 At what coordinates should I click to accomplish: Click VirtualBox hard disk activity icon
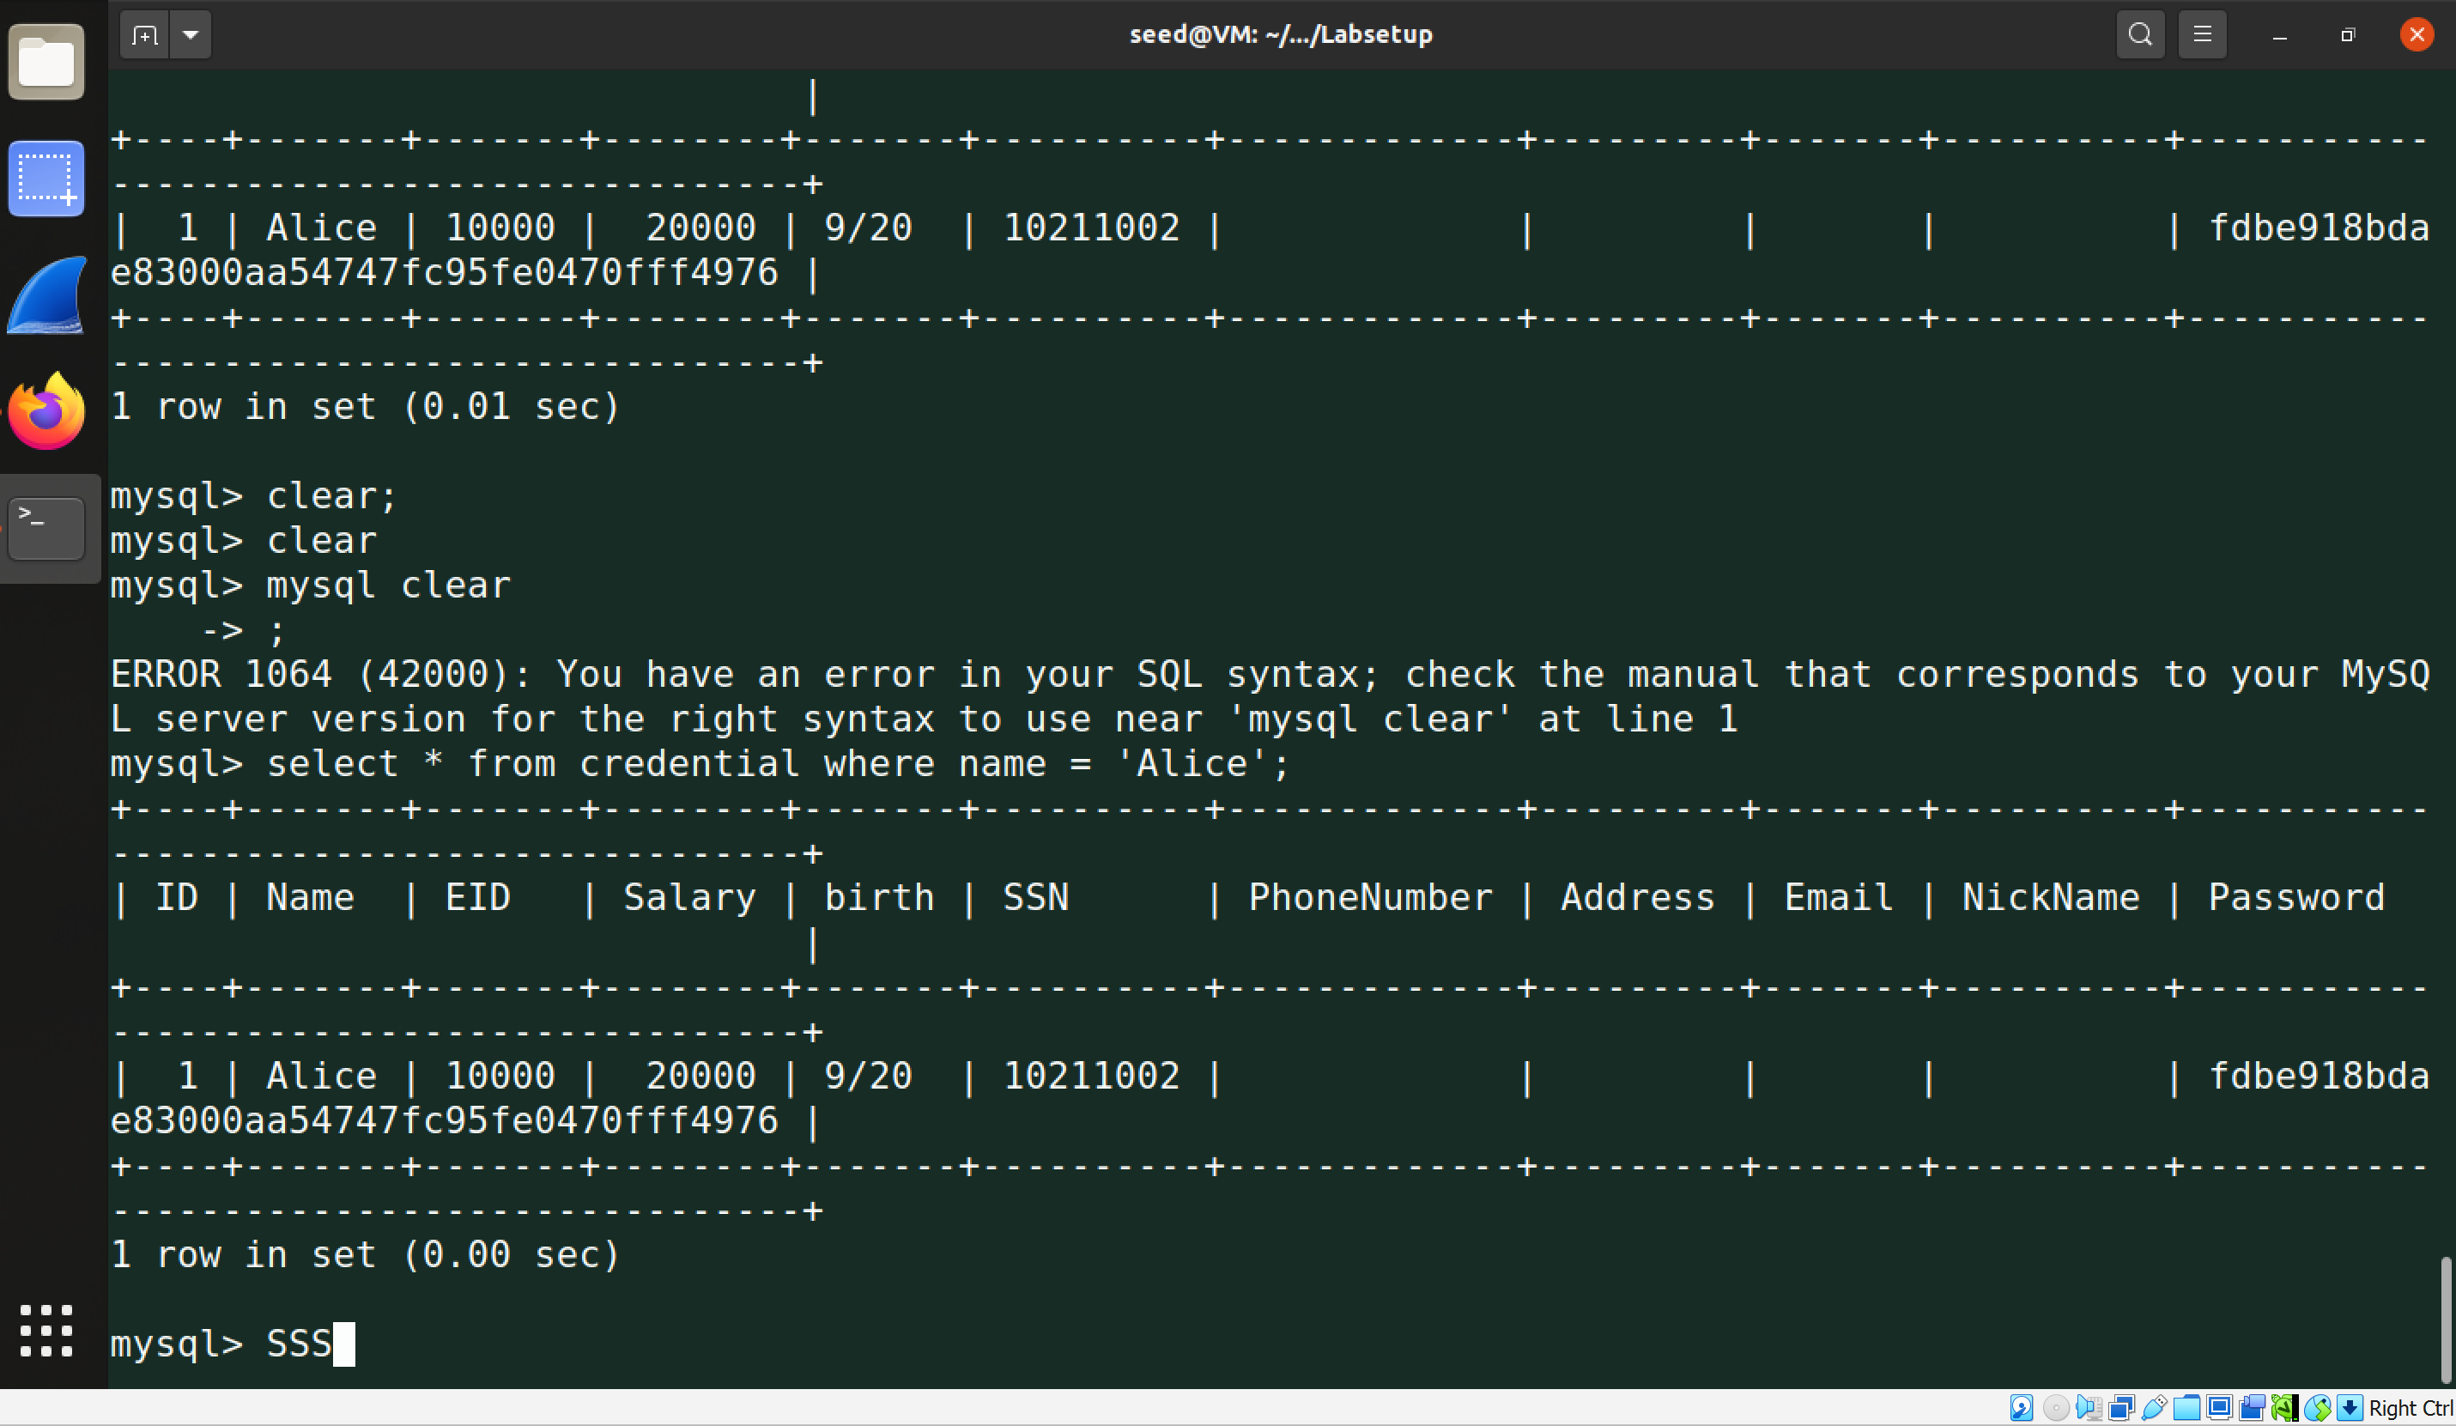coord(2022,1407)
